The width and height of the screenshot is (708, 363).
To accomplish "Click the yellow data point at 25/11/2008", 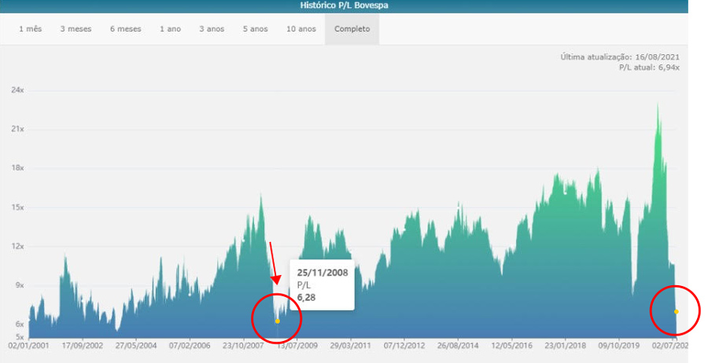I will (278, 321).
